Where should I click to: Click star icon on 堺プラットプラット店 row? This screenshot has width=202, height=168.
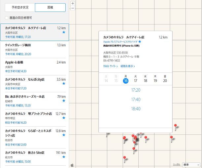[64, 118]
